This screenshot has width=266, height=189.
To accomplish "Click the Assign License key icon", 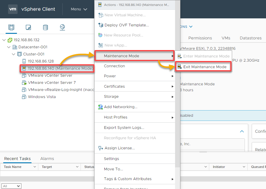I will click(x=100, y=148).
